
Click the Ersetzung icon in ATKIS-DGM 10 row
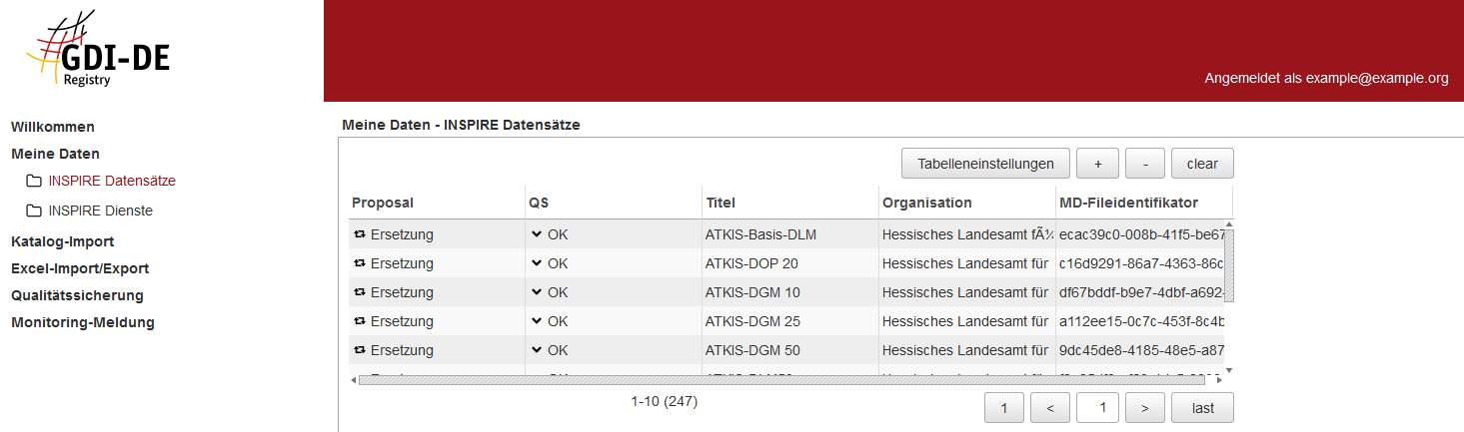point(360,293)
